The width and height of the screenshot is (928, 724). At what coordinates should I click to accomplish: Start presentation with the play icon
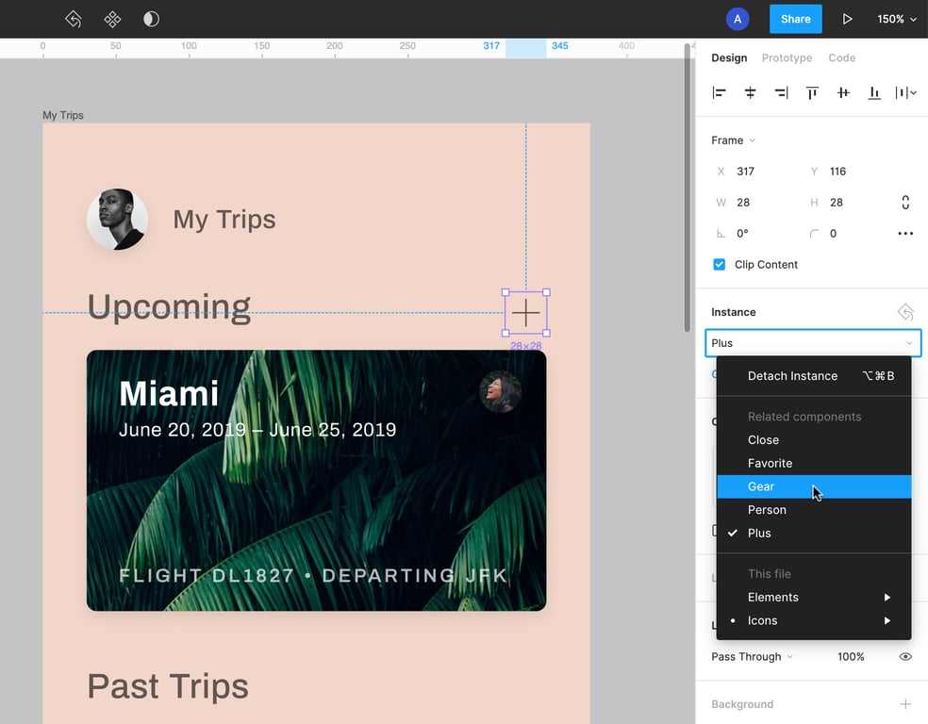847,19
